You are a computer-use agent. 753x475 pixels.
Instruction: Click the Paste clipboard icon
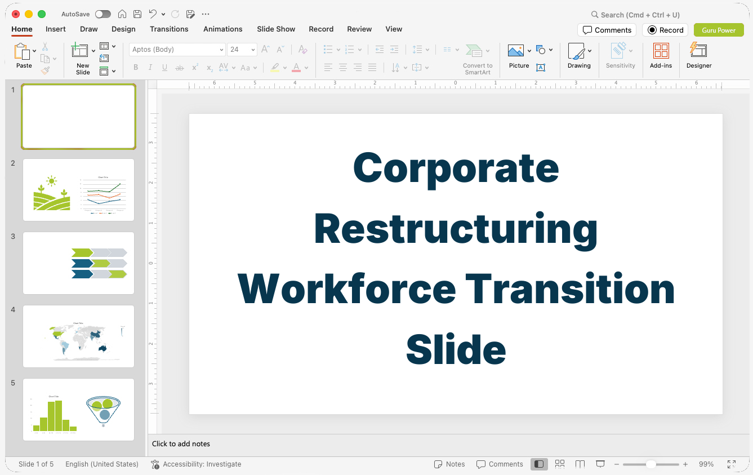coord(22,51)
